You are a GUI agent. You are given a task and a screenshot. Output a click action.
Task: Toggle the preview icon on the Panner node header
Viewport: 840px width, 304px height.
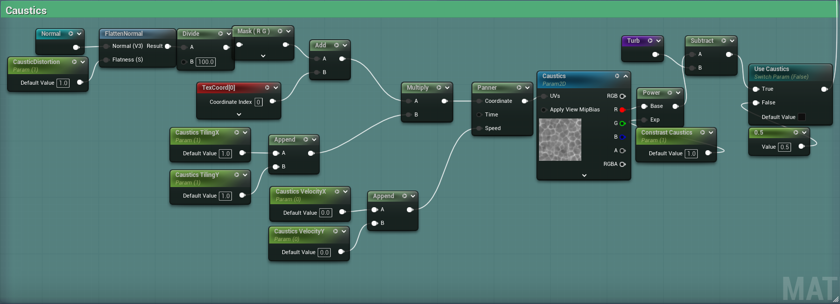(519, 88)
